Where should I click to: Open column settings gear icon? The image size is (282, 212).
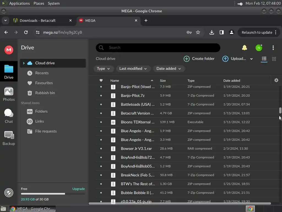tap(276, 80)
